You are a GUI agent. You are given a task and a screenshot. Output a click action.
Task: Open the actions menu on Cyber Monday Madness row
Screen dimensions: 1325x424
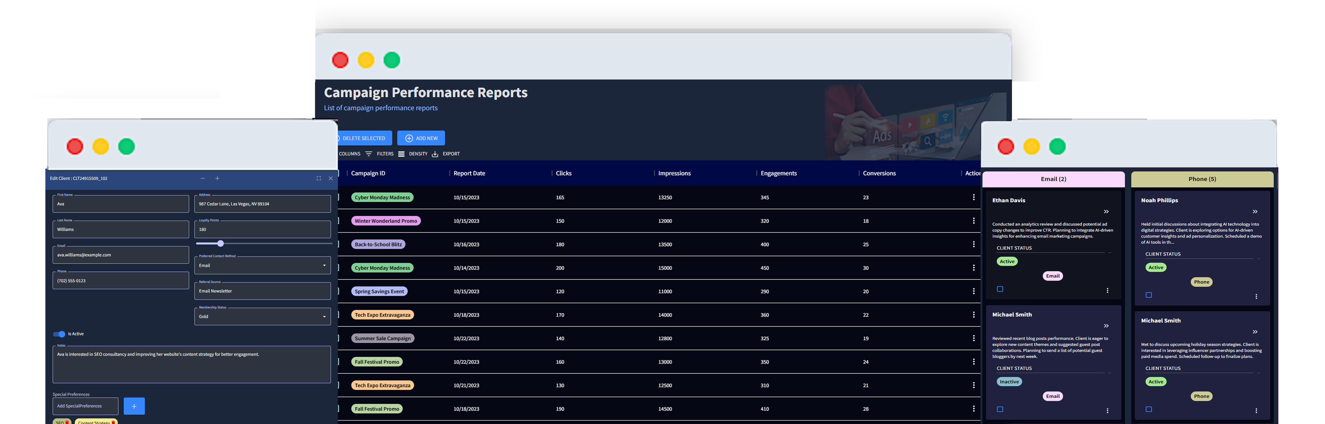tap(974, 197)
